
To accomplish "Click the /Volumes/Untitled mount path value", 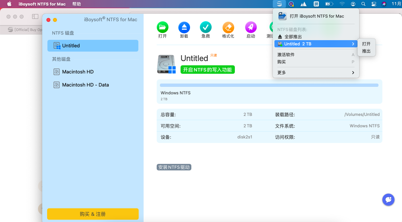I will coord(362,115).
